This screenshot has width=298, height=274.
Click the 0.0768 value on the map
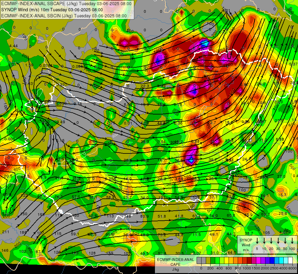(46, 66)
